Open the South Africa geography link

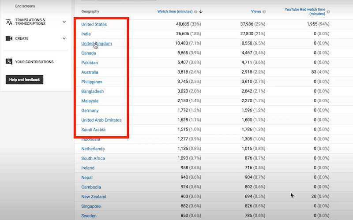tap(93, 158)
